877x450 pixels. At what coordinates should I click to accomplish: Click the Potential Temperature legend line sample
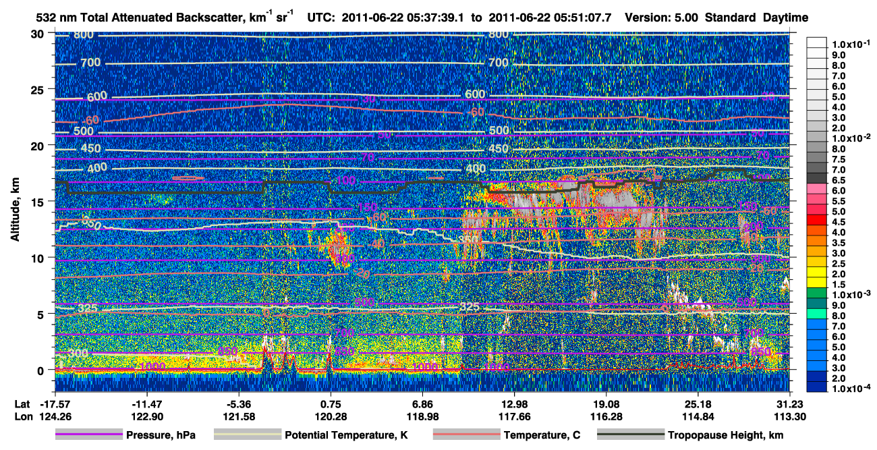tap(247, 435)
